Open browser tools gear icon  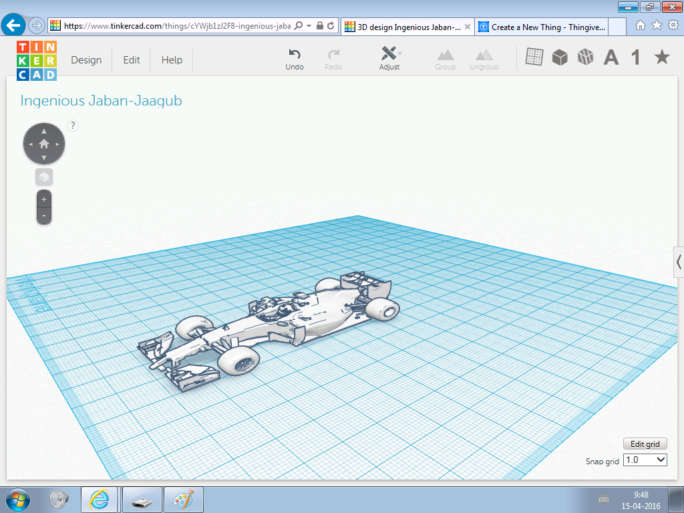click(x=673, y=25)
